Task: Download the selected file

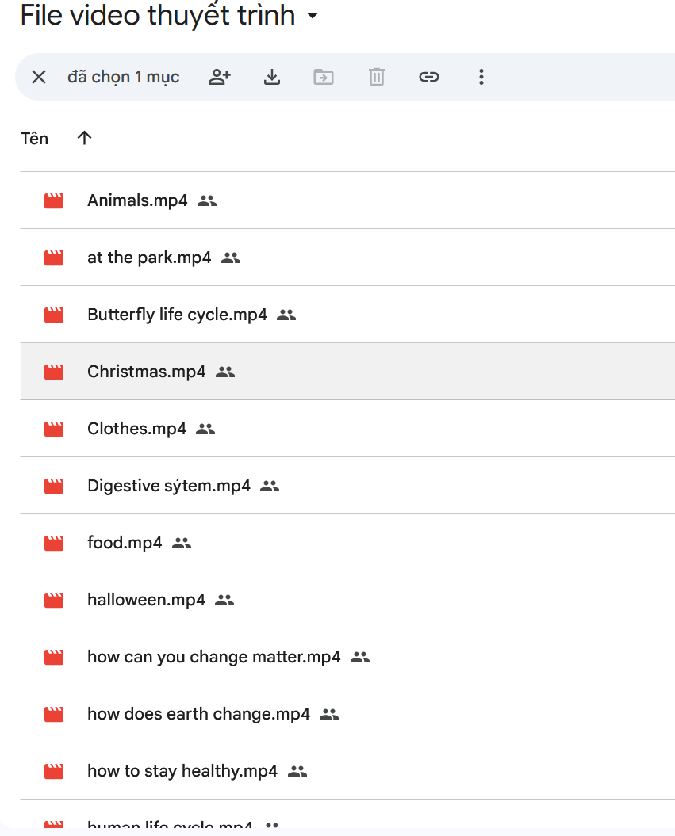Action: [272, 77]
